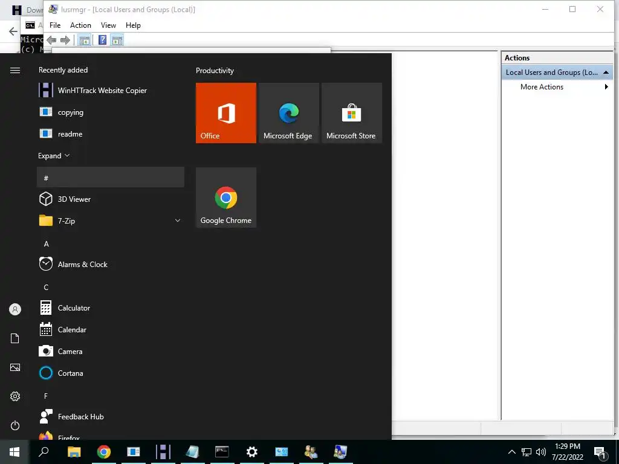Open Pictures from the Start sidebar
619x464 pixels.
[15, 367]
